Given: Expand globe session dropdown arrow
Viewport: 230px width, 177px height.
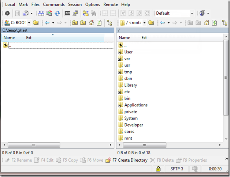Looking at the screenshot, I should coord(208,13).
